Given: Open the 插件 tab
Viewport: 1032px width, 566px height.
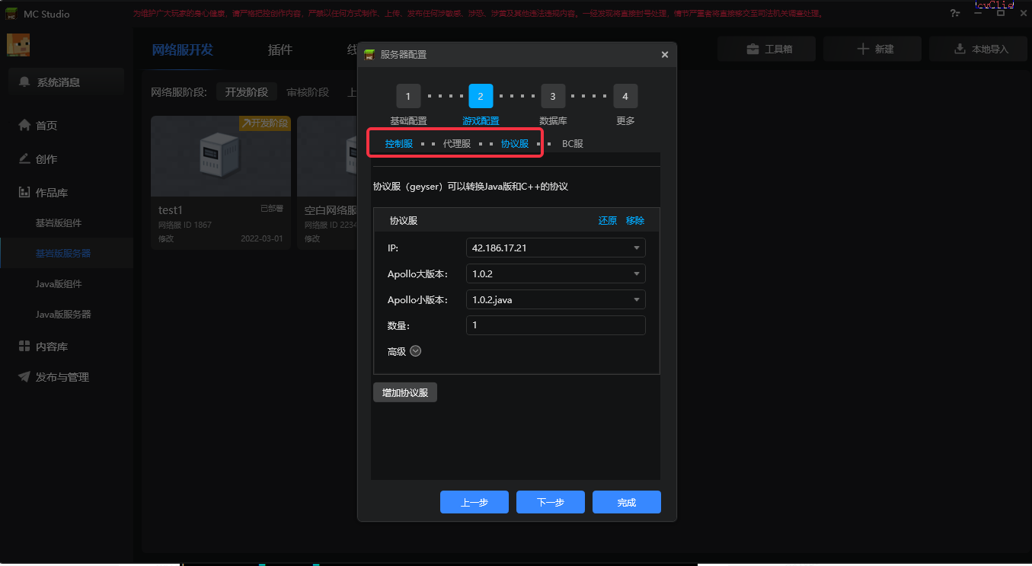Looking at the screenshot, I should point(280,50).
